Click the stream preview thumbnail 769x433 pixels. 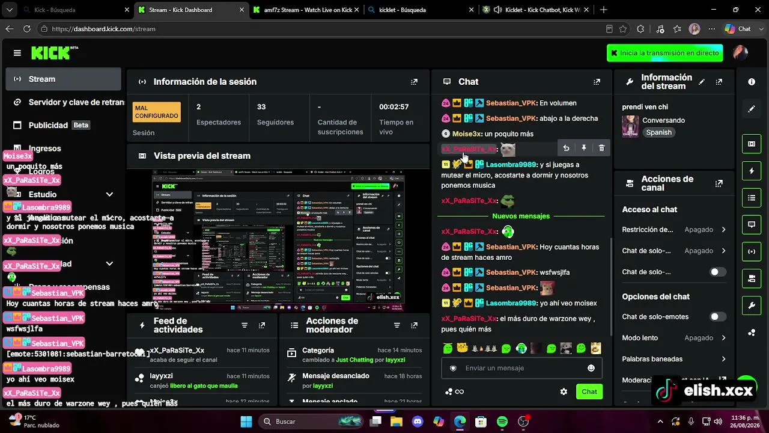click(x=278, y=241)
